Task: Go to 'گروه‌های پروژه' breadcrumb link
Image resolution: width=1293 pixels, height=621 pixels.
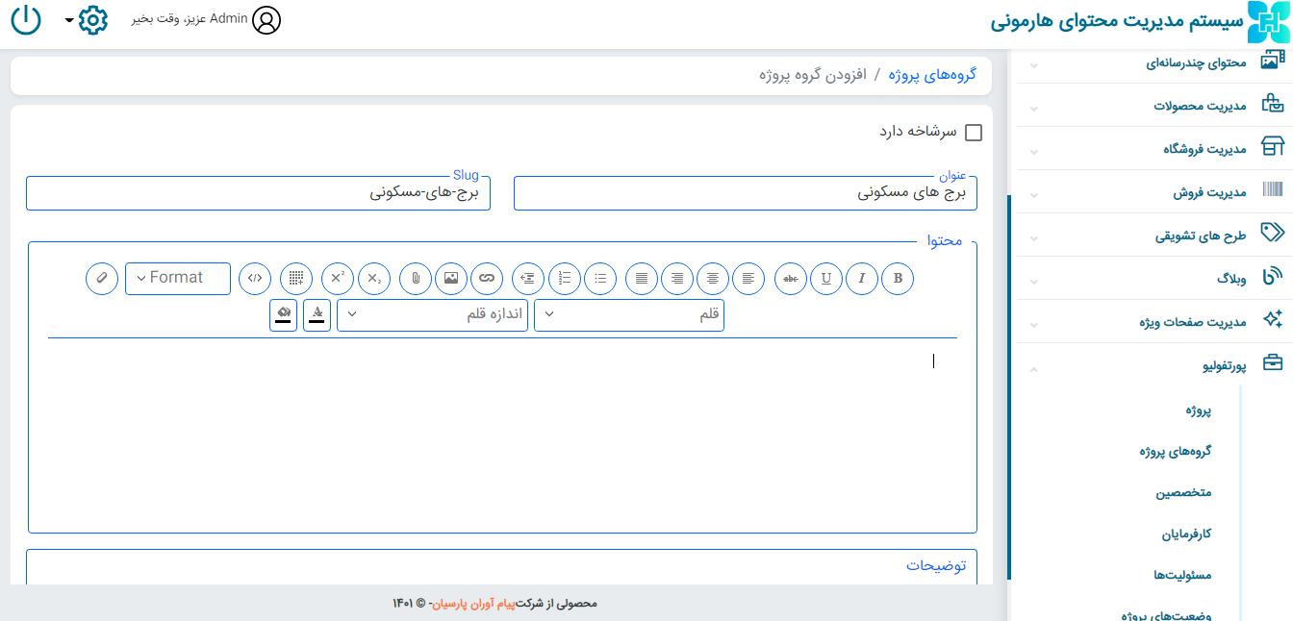Action: coord(932,75)
